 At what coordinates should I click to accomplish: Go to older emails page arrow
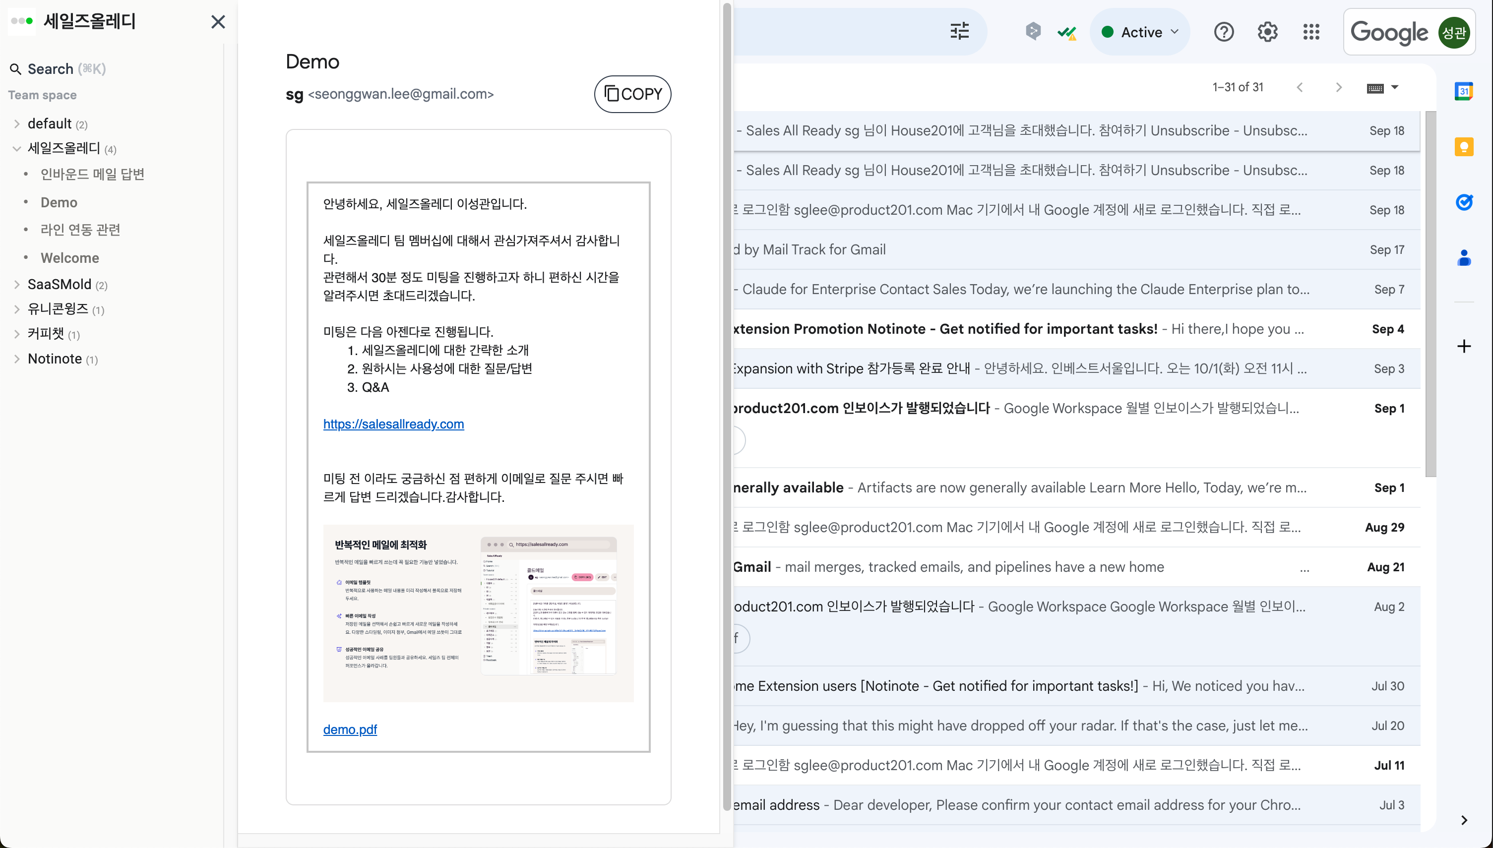1339,87
